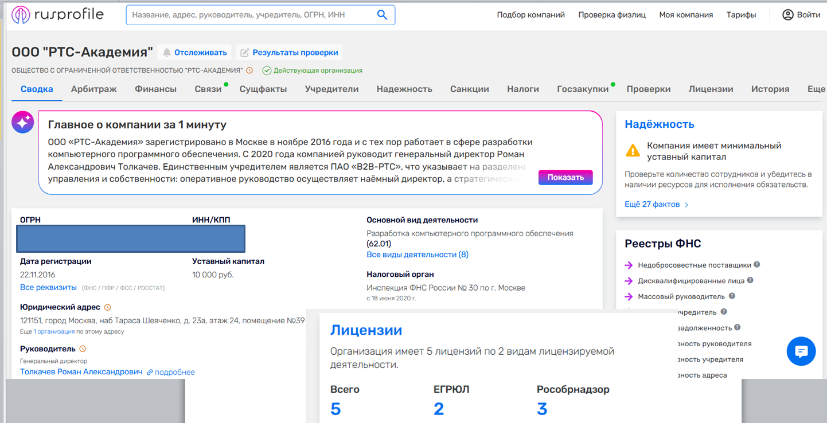The image size is (827, 423).
Task: Click the Показать button
Action: coord(565,177)
